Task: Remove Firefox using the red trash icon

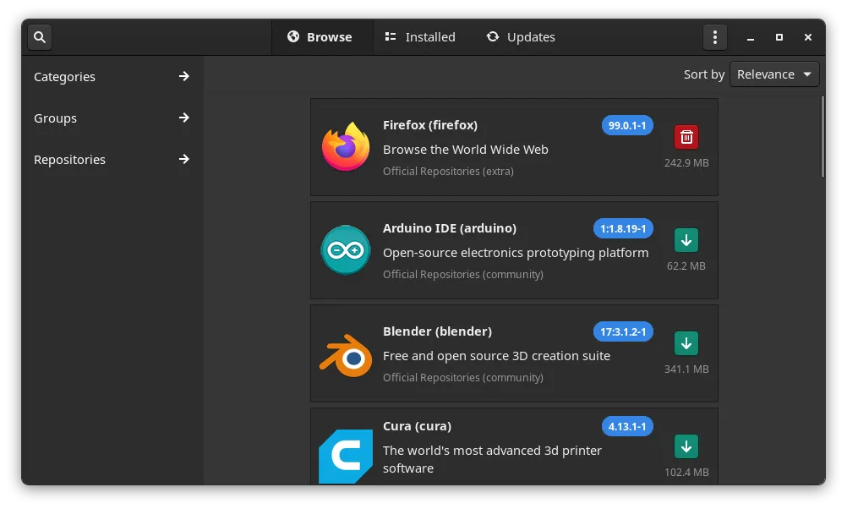Action: click(x=686, y=137)
